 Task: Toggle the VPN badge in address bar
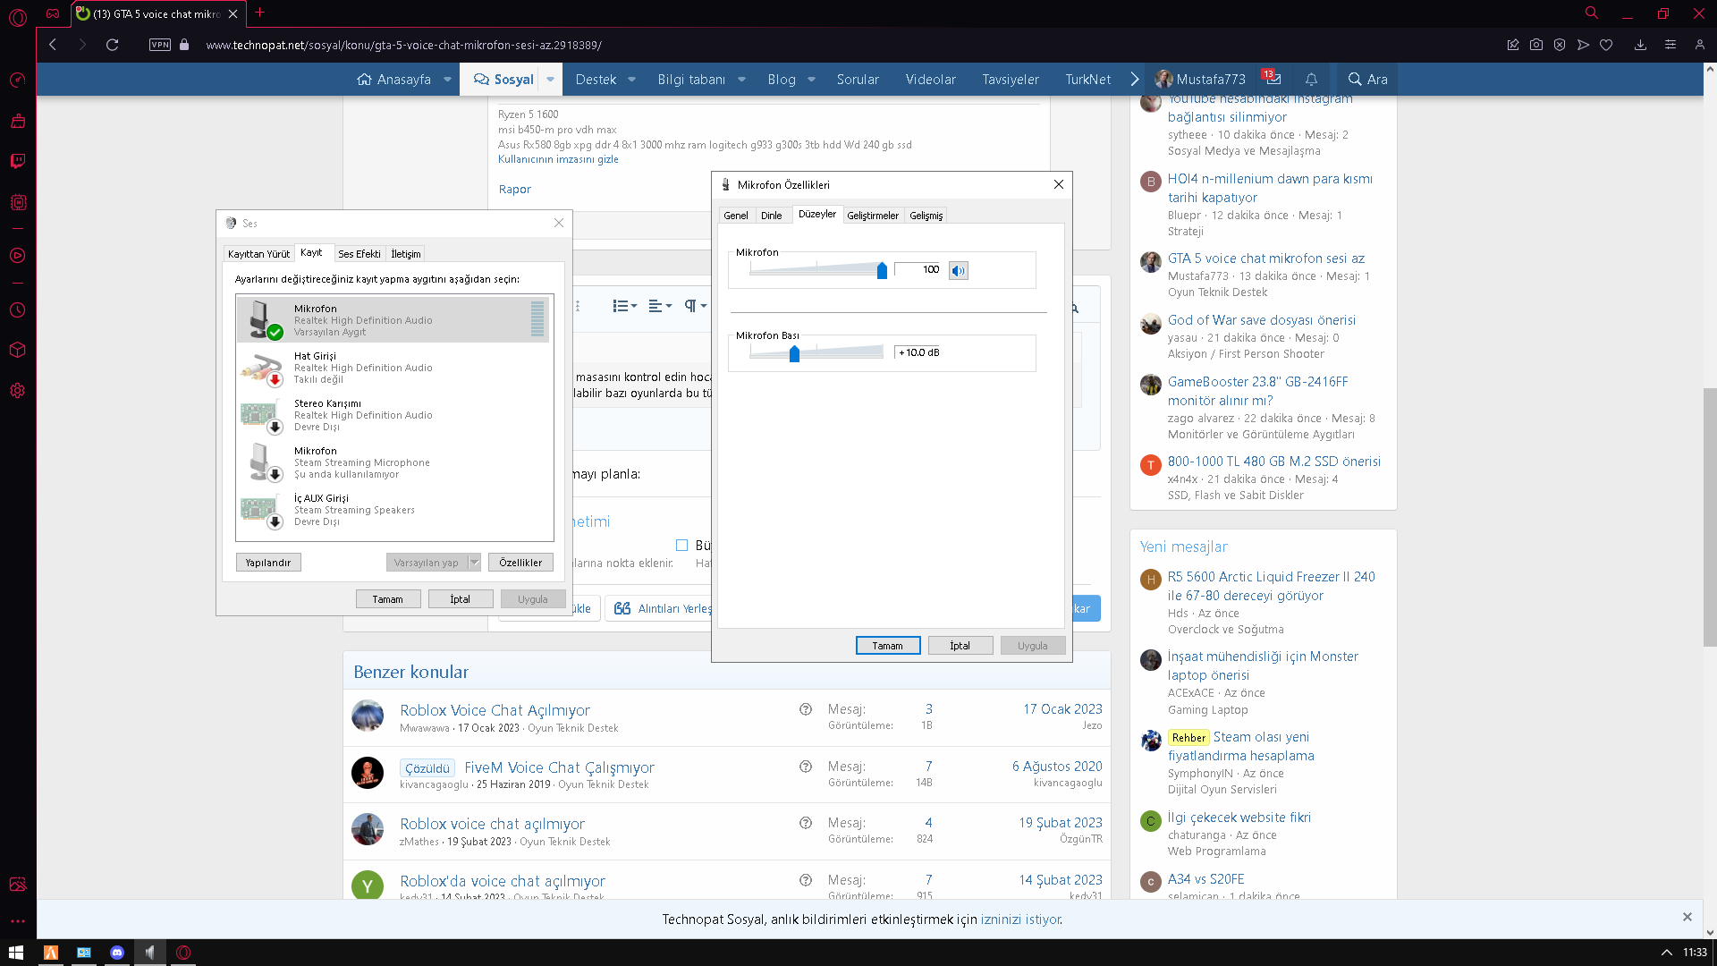(160, 45)
